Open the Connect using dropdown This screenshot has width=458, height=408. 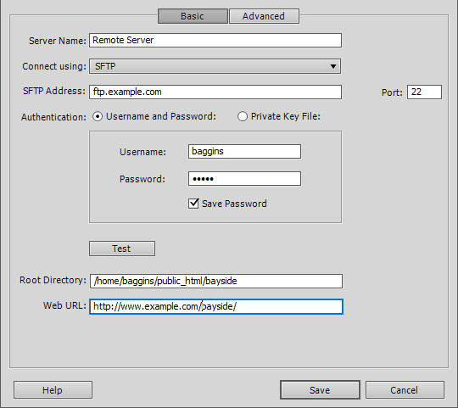tap(215, 66)
